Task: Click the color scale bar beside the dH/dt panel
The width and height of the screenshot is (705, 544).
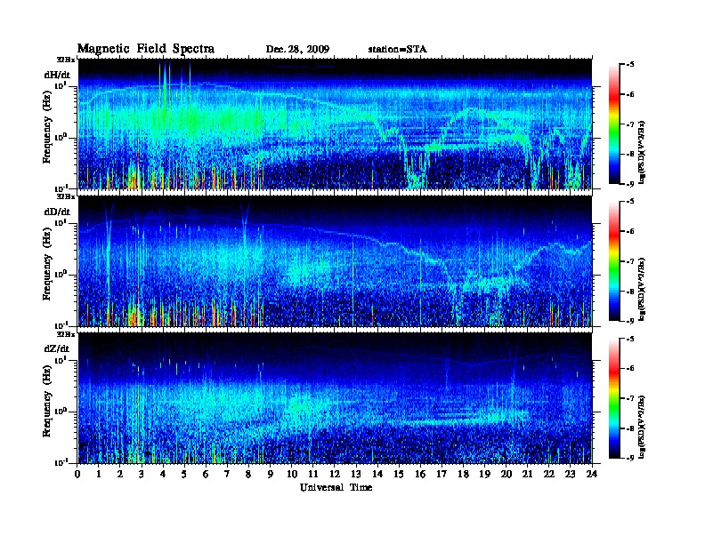Action: [614, 124]
